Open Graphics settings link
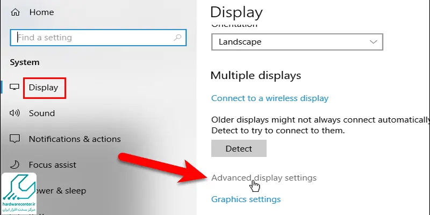The image size is (430, 215). point(246,199)
